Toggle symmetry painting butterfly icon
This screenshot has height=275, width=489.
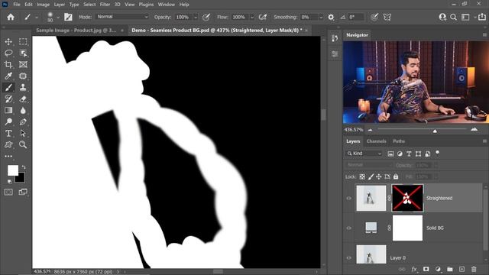click(x=387, y=17)
